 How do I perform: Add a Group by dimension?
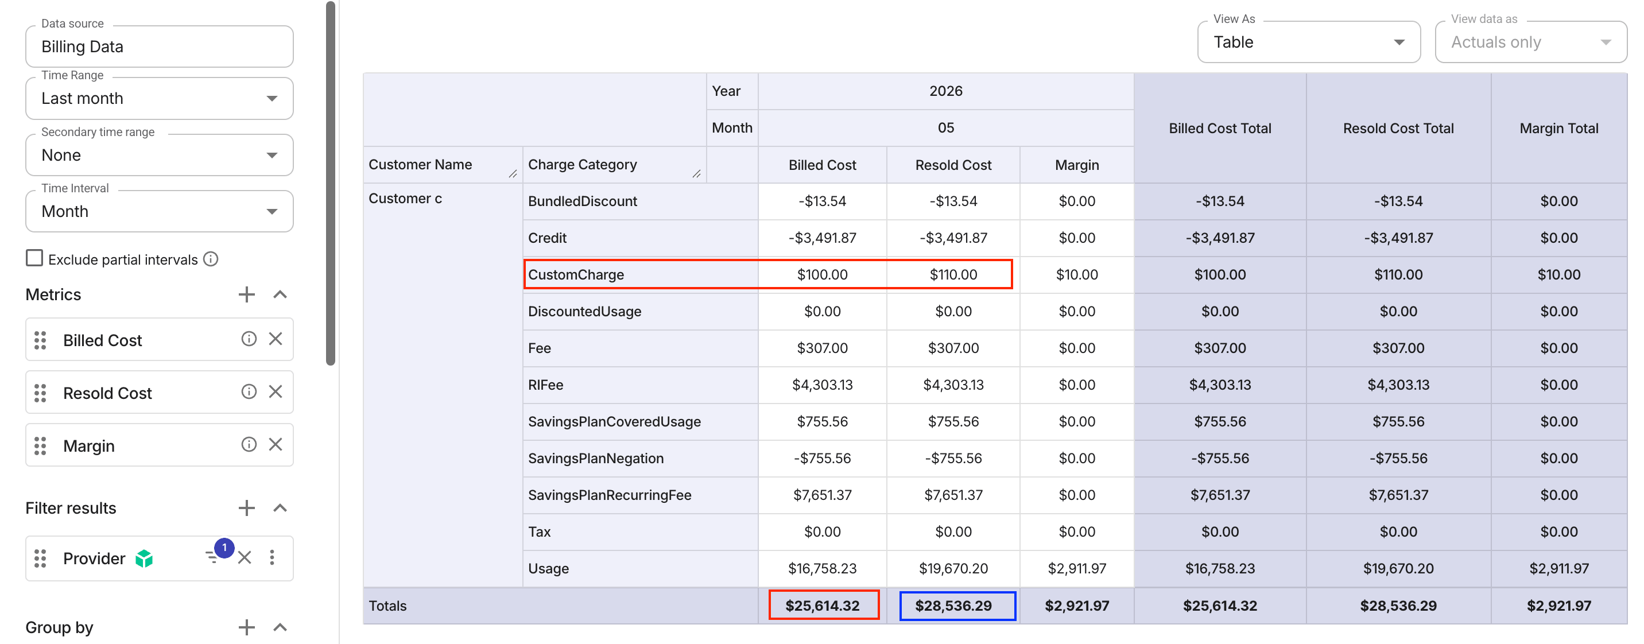click(246, 627)
